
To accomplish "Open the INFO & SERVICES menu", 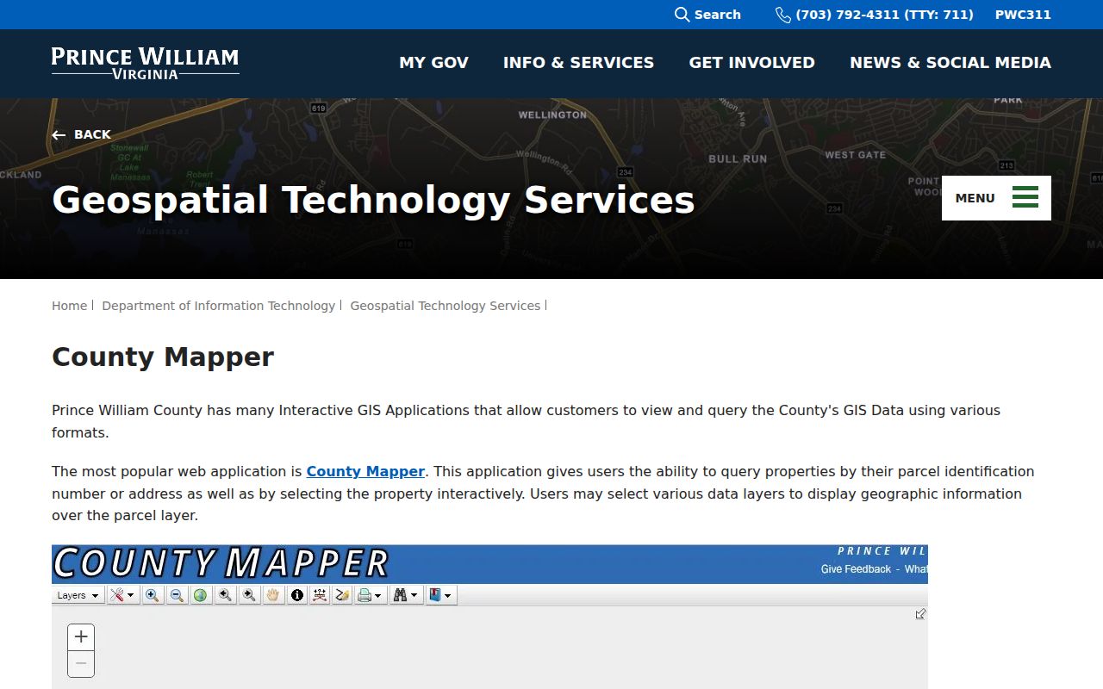I will tap(578, 63).
